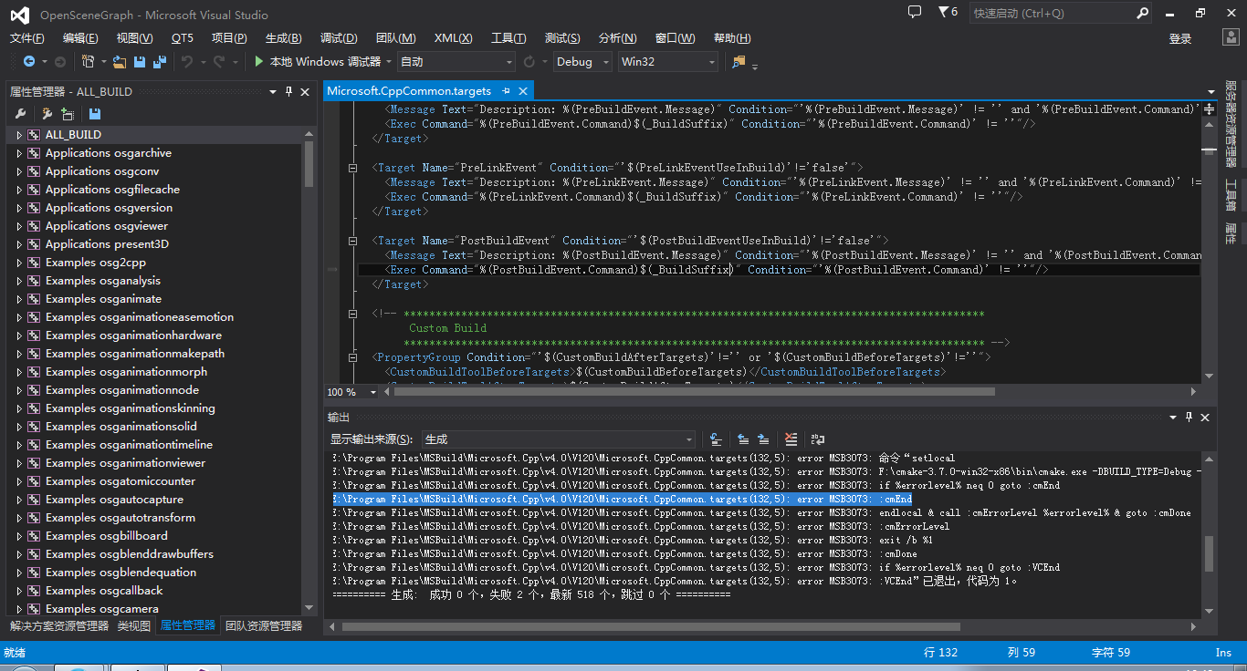Collapse the PostBuildEvent Target code block
Screen dimensions: 1247x671
[x=353, y=241]
